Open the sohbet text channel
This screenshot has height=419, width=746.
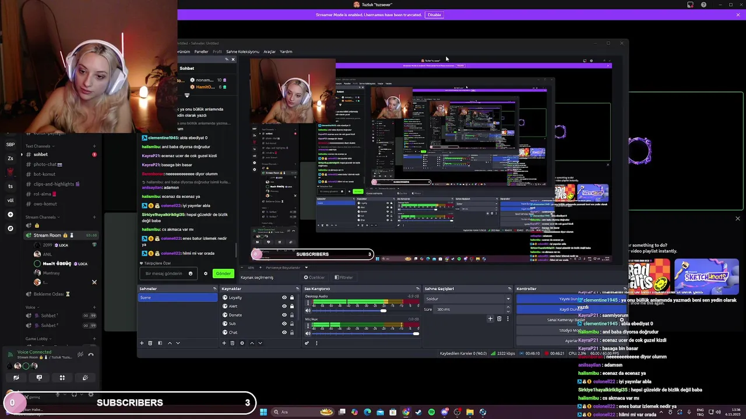pyautogui.click(x=59, y=154)
